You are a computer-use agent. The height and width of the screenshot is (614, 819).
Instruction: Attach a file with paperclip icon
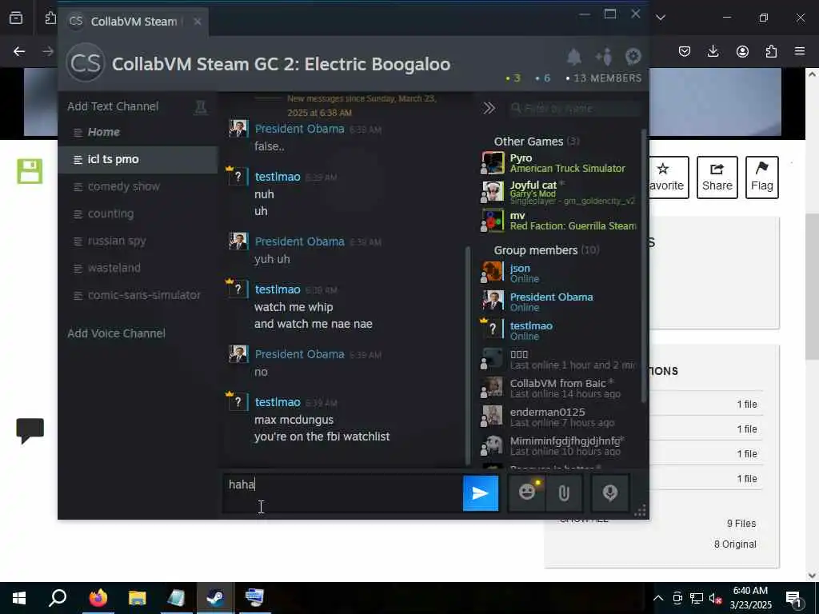(564, 492)
